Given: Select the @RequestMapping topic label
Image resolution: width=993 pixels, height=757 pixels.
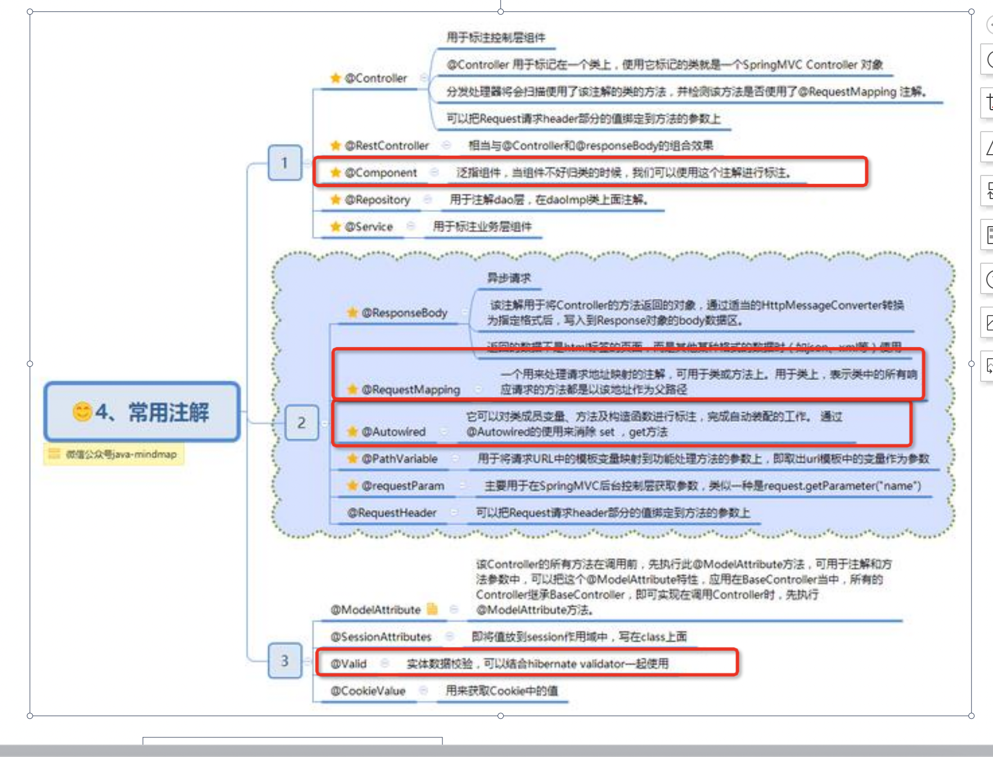Looking at the screenshot, I should click(410, 389).
